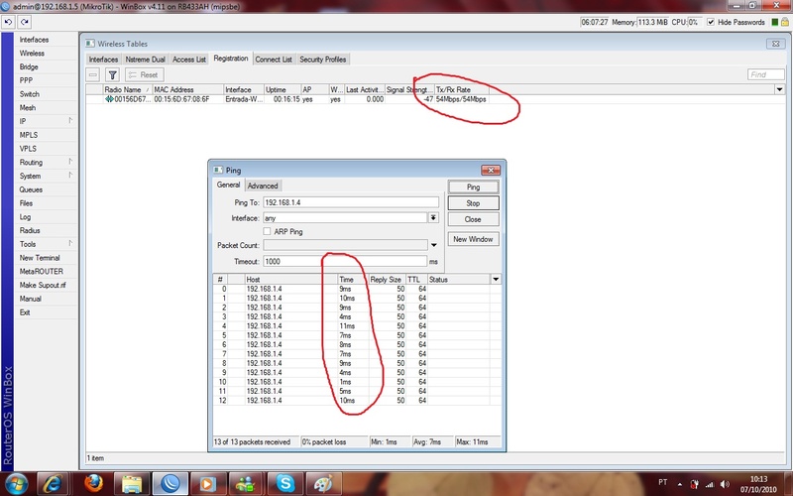The width and height of the screenshot is (793, 496).
Task: Select the General tab in Ping
Action: [x=228, y=185]
